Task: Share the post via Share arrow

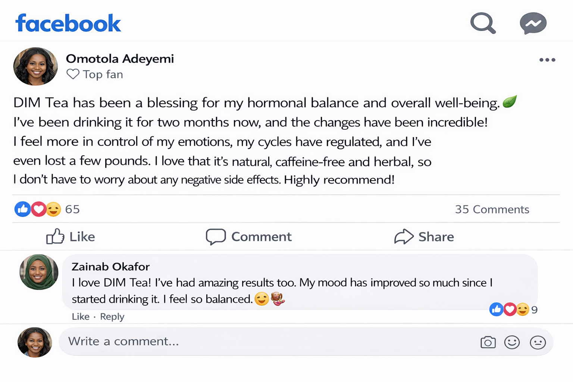Action: pyautogui.click(x=424, y=237)
